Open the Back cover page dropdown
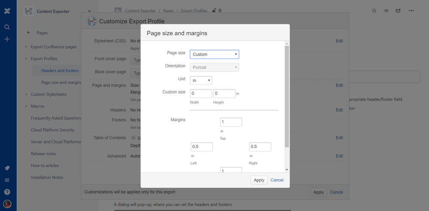The height and width of the screenshot is (211, 429). pos(136,73)
